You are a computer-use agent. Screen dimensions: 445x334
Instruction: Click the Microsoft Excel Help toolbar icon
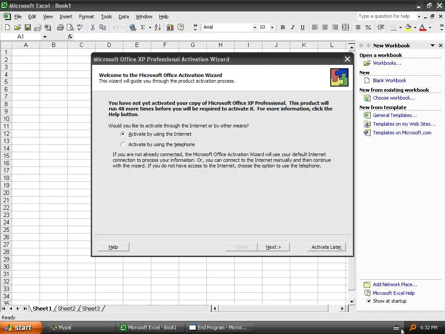[180, 27]
